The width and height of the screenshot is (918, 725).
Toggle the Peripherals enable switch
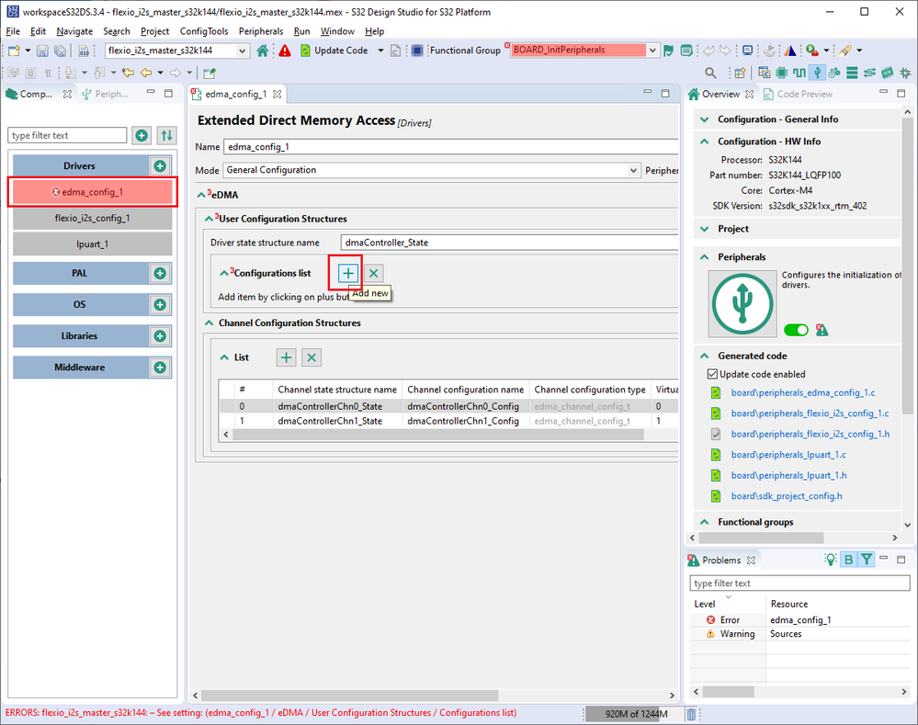coord(796,330)
